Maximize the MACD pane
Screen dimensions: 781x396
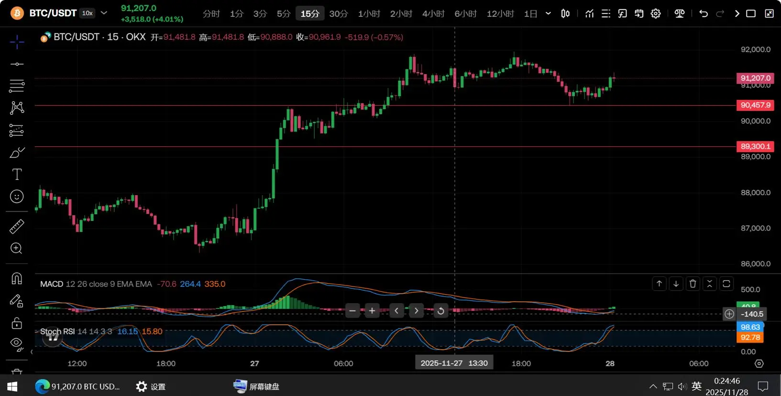pos(726,284)
